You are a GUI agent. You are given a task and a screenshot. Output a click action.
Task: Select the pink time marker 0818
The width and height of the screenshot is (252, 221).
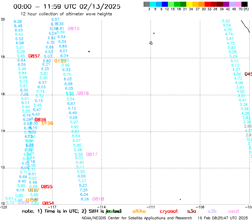(98, 199)
